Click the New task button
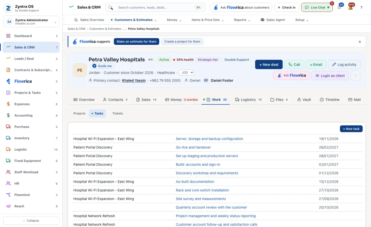The width and height of the screenshot is (371, 227). point(351,129)
